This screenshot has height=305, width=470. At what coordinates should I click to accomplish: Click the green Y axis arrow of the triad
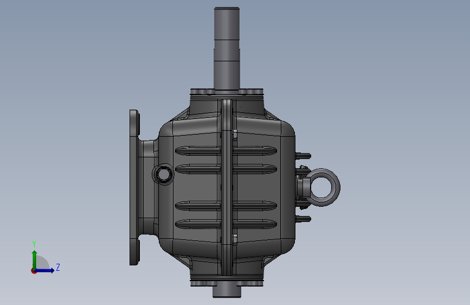click(35, 259)
